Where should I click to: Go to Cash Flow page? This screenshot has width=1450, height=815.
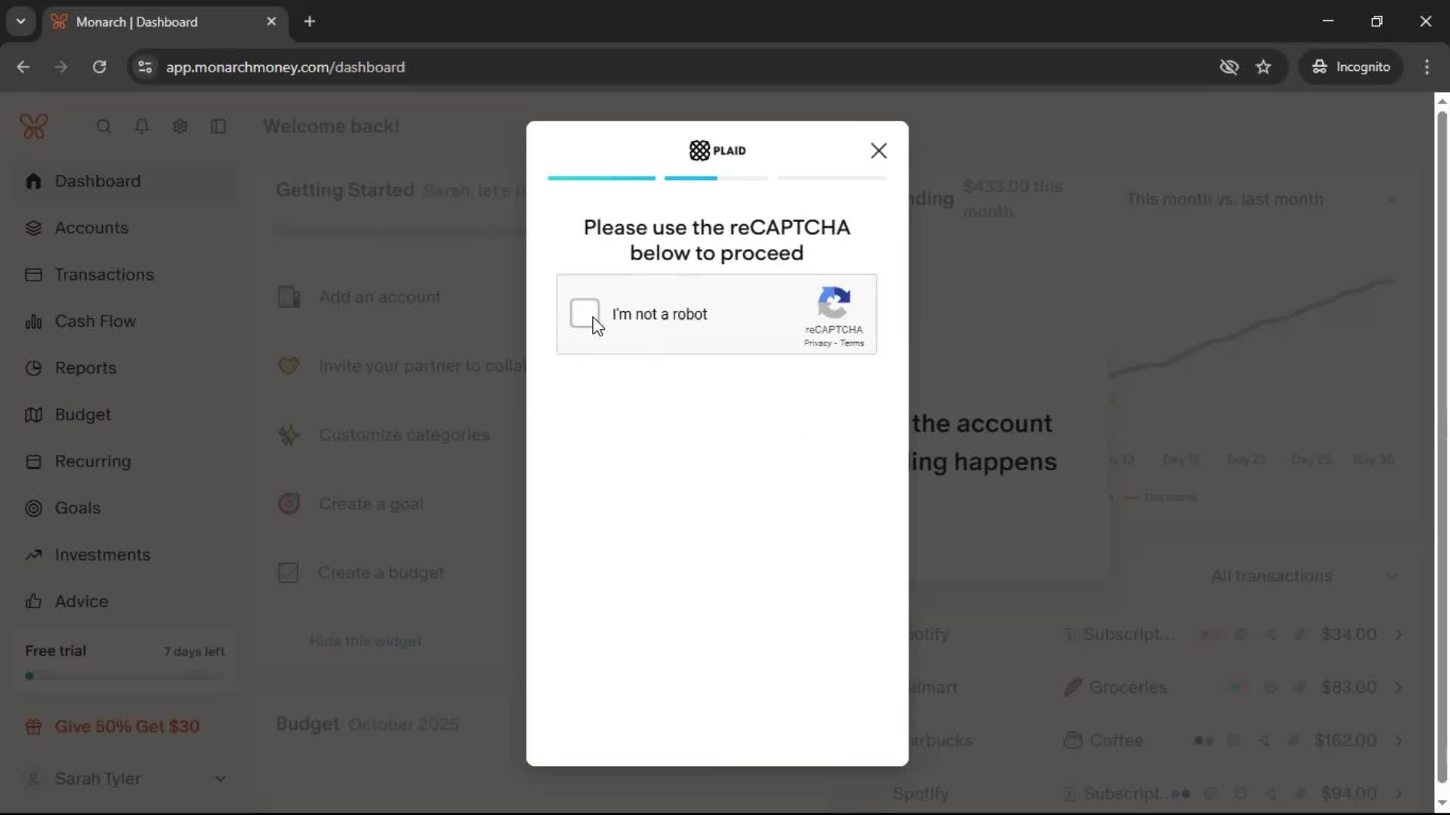point(95,321)
